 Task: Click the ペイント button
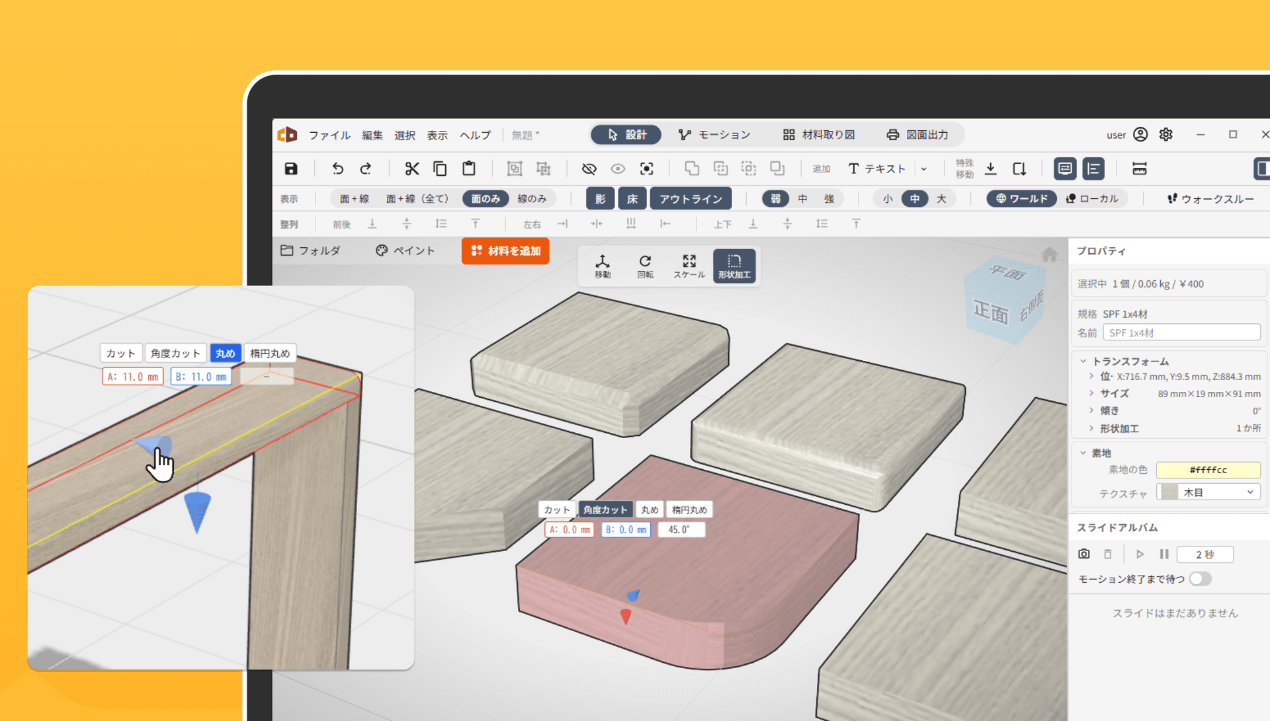coord(405,250)
